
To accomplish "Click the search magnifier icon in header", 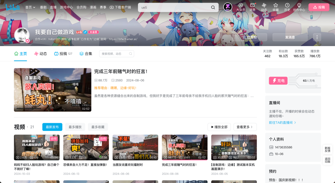I will [x=213, y=7].
